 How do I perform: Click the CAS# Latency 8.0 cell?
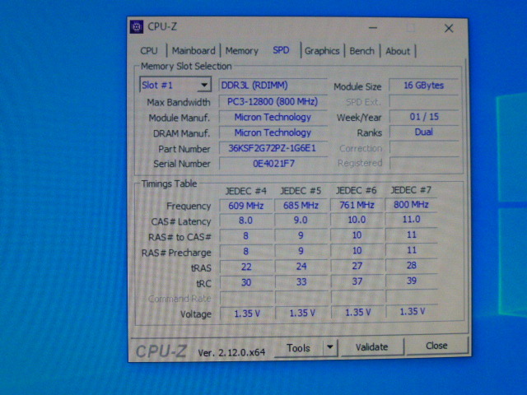click(246, 221)
